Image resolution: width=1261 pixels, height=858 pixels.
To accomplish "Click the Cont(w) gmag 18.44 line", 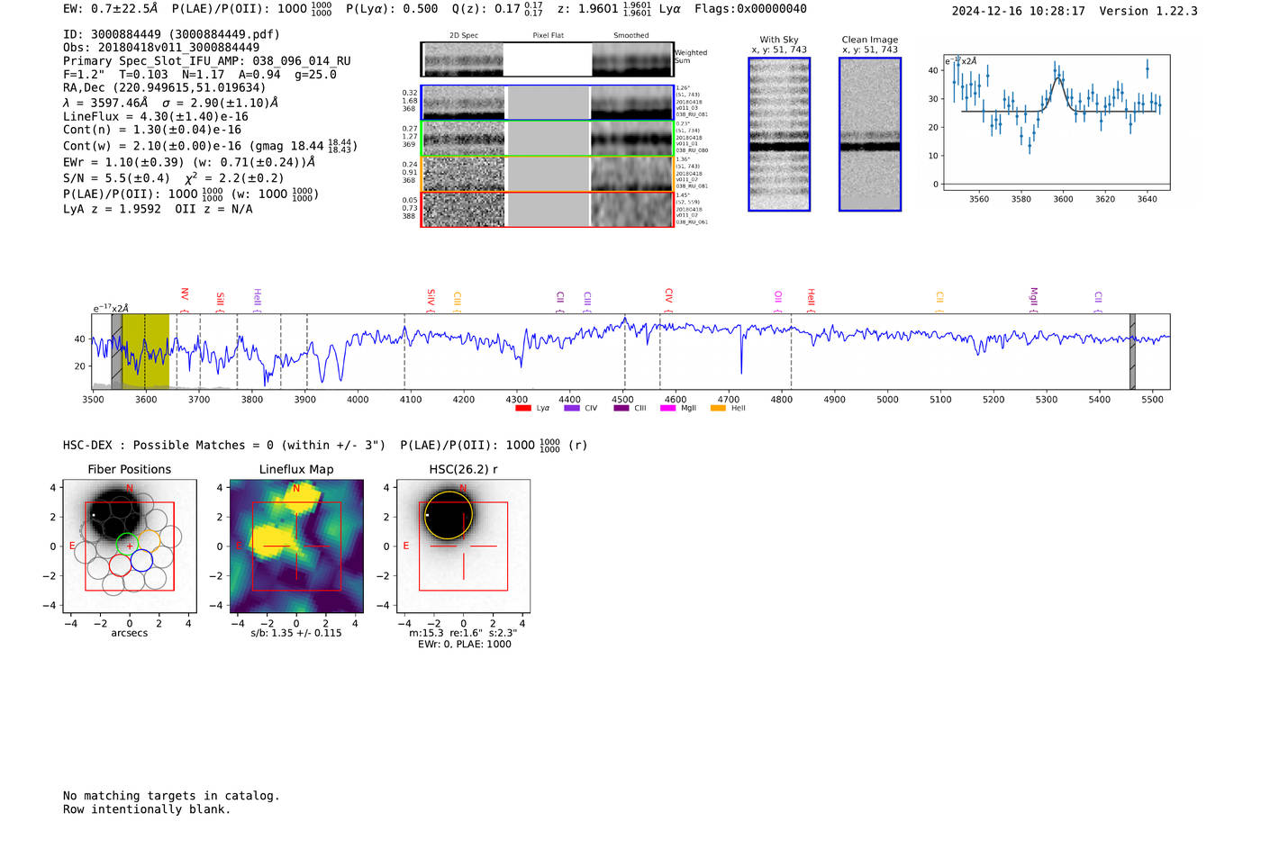I will click(x=210, y=146).
